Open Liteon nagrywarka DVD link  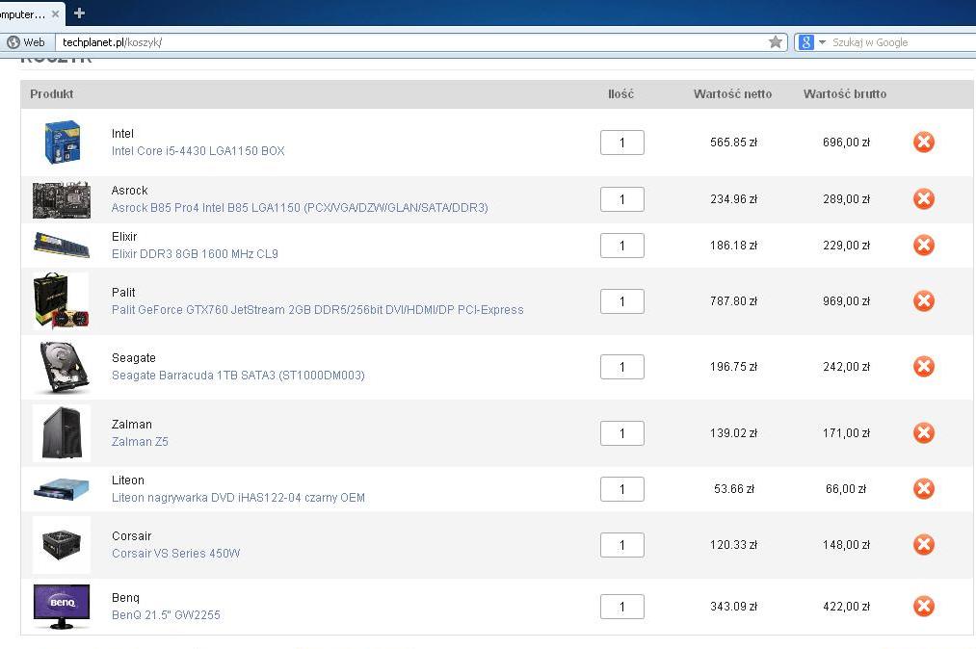tap(238, 497)
